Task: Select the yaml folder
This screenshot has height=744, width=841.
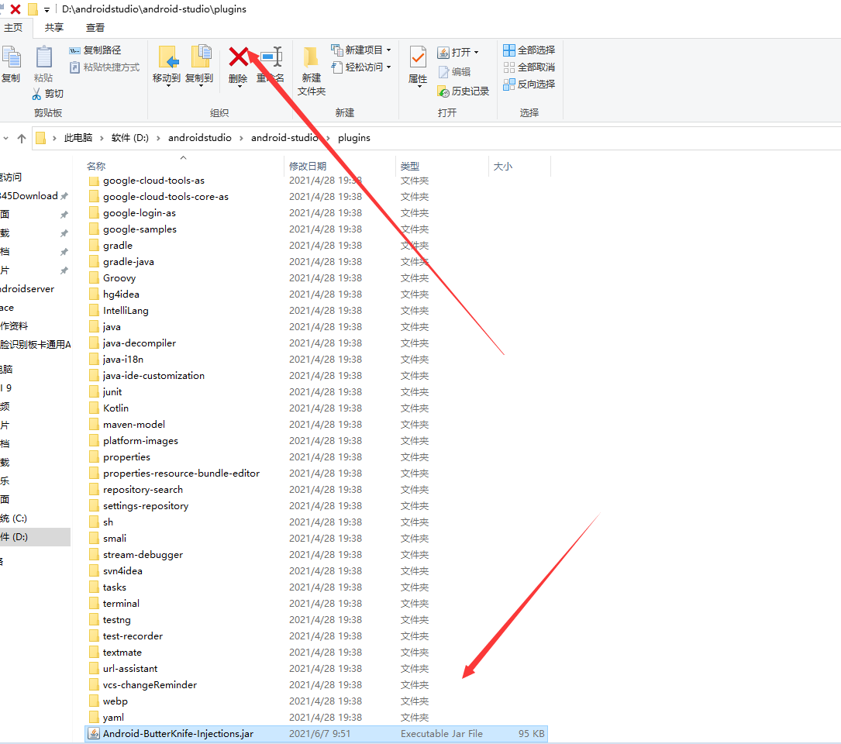Action: pyautogui.click(x=113, y=718)
